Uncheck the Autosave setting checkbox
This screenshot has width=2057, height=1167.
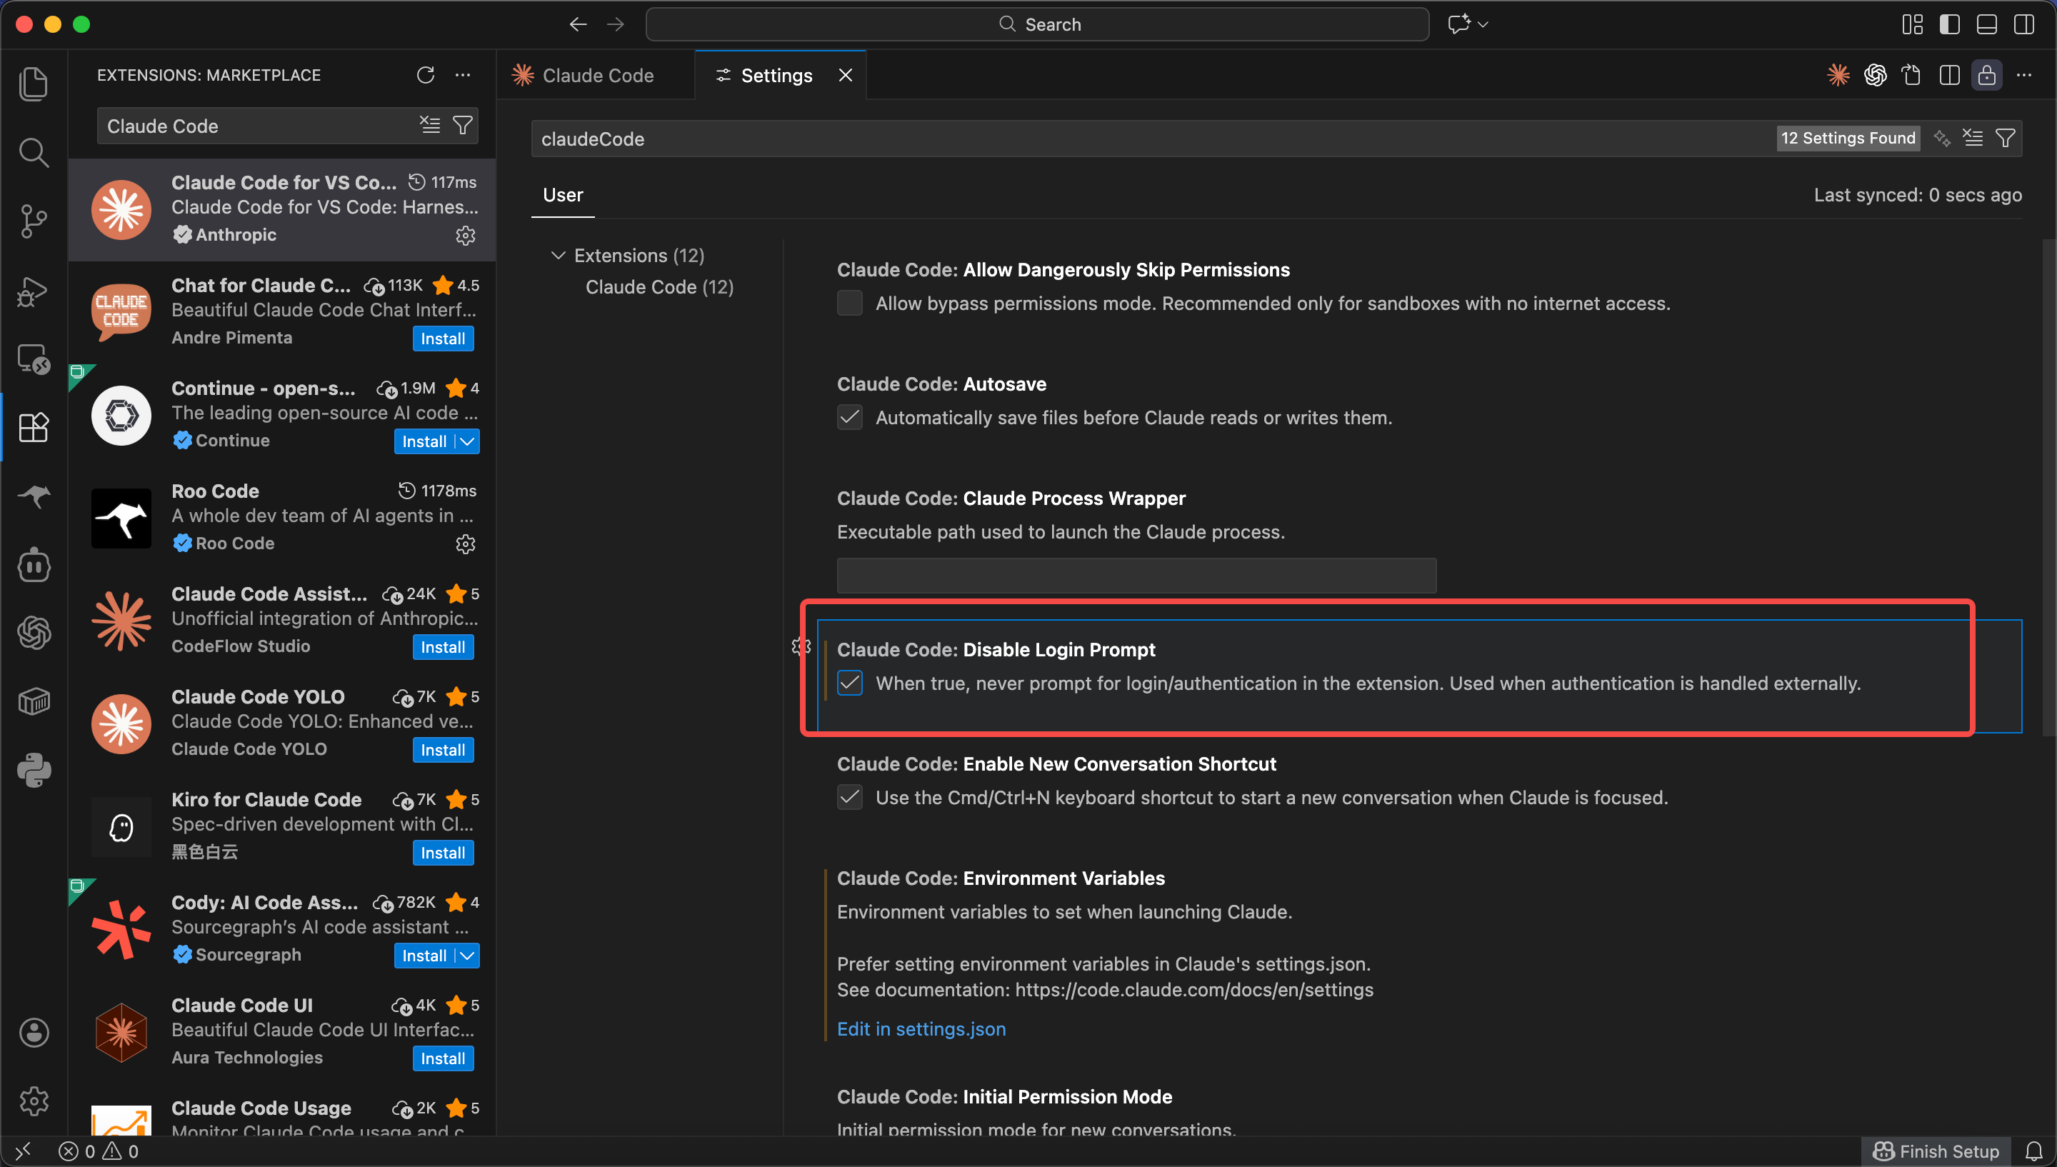point(850,418)
